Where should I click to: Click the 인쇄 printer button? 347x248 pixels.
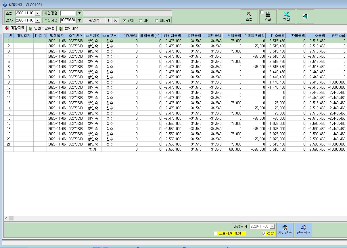coord(268,17)
